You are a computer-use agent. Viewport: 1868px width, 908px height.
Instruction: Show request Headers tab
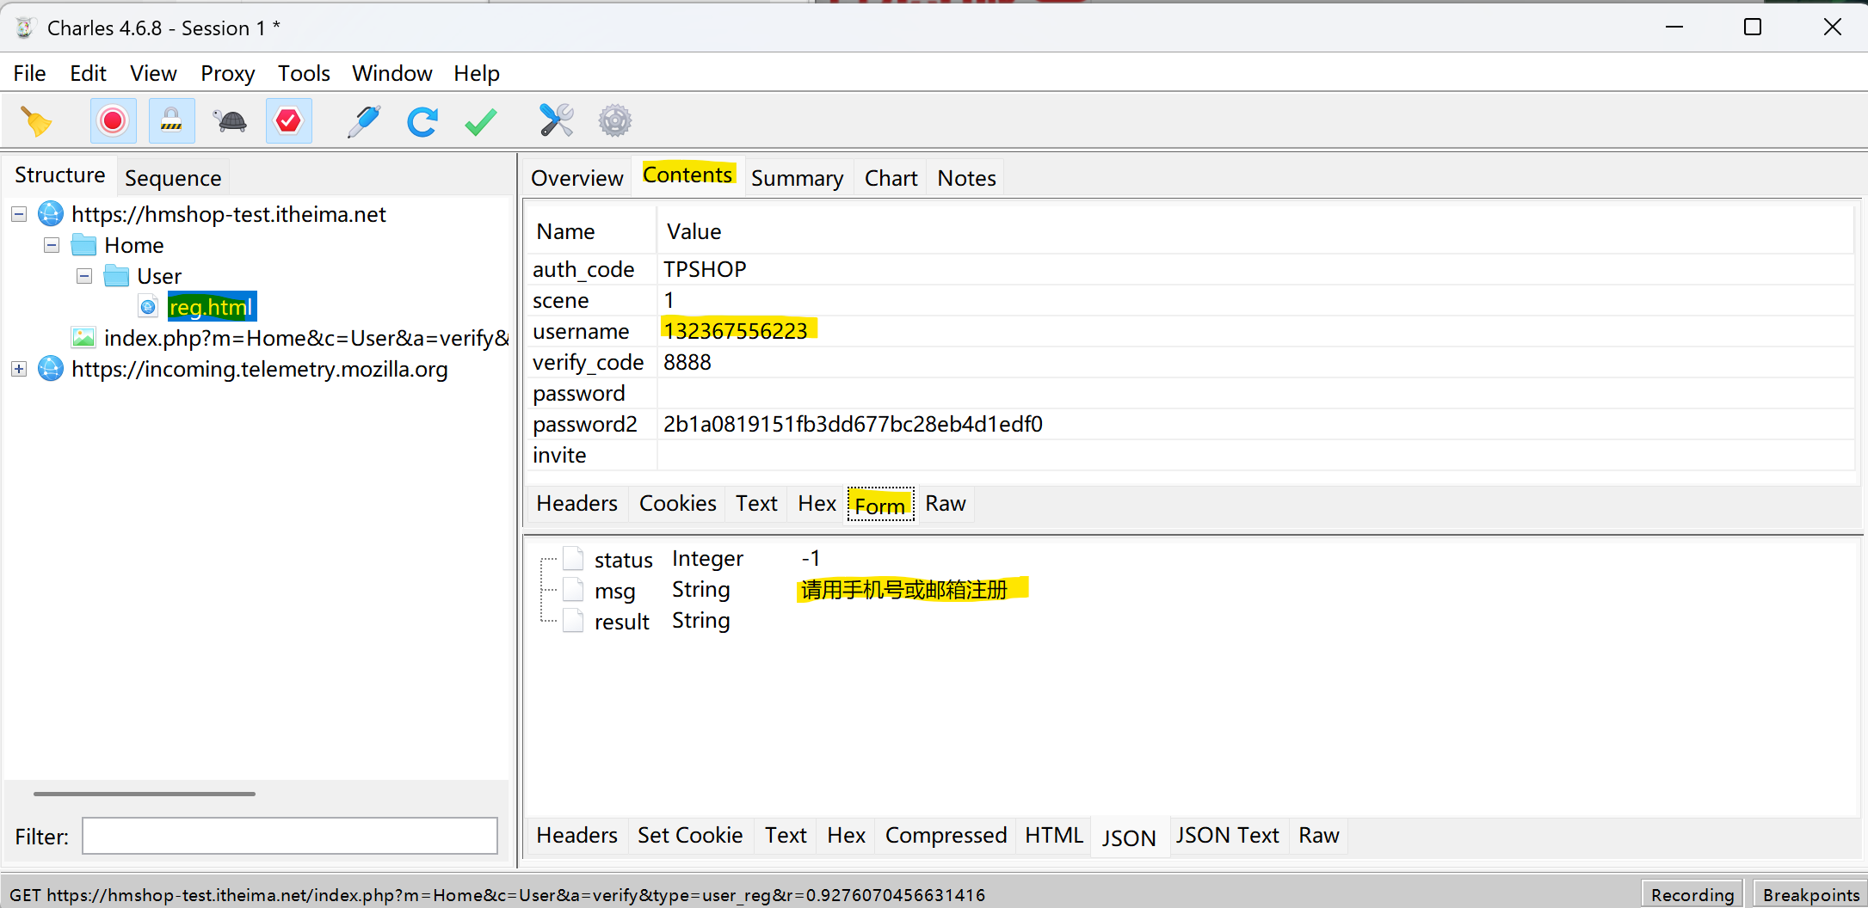click(x=577, y=503)
